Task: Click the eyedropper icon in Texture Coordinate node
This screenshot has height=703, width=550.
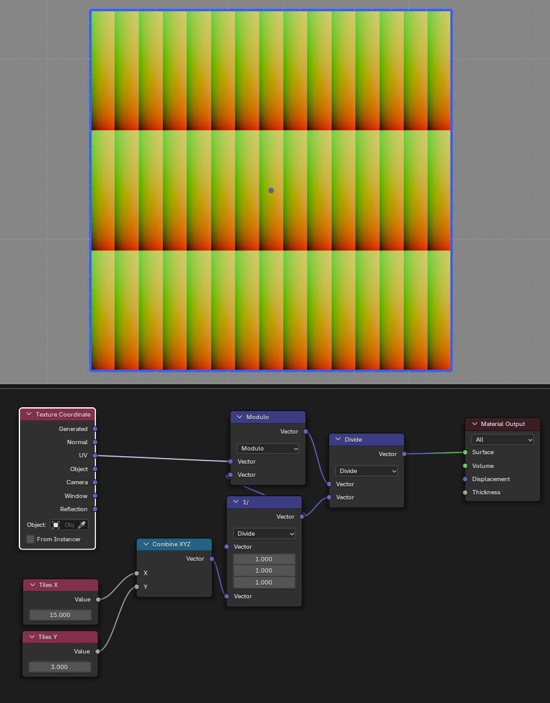Action: (82, 524)
